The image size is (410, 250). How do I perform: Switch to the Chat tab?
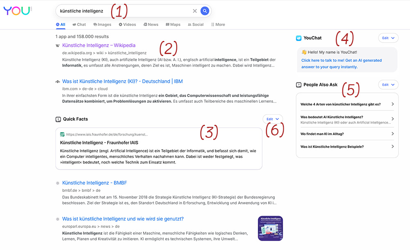point(79,25)
